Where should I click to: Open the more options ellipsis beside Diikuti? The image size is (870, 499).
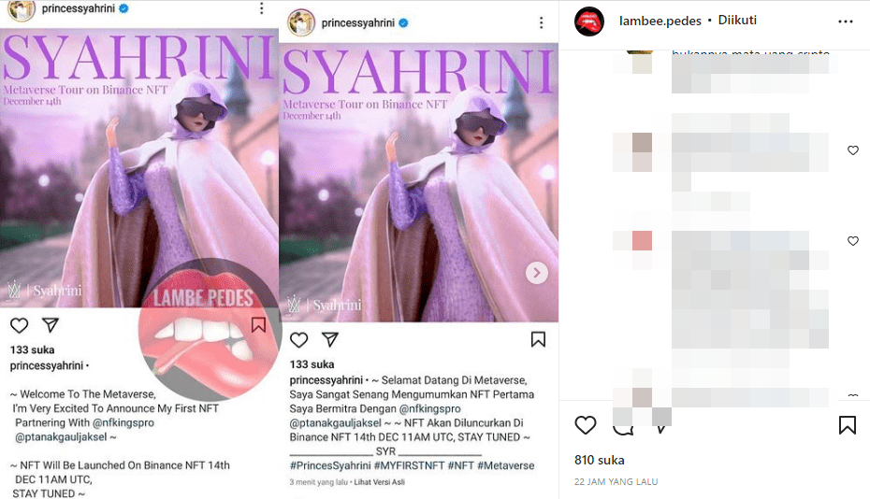tap(846, 21)
